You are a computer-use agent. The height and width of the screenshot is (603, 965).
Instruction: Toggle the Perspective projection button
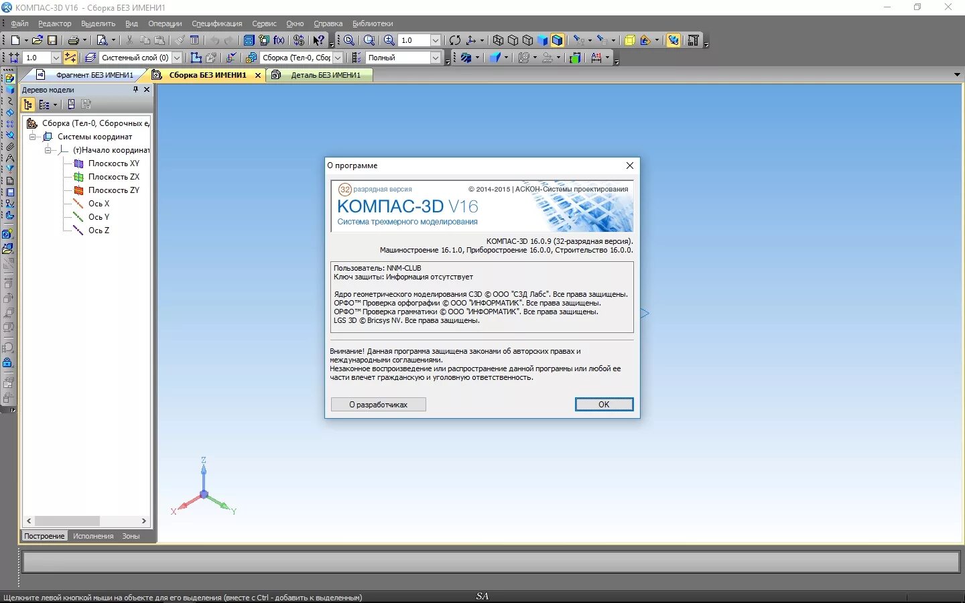coord(630,40)
